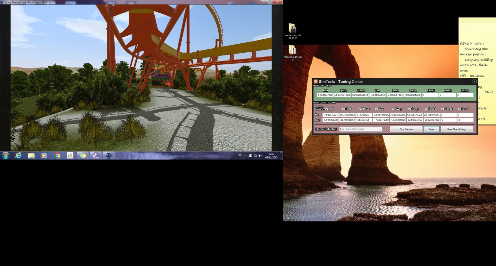Click the Surge Max limit field
Screen dimensions: 496x266
click(415, 115)
